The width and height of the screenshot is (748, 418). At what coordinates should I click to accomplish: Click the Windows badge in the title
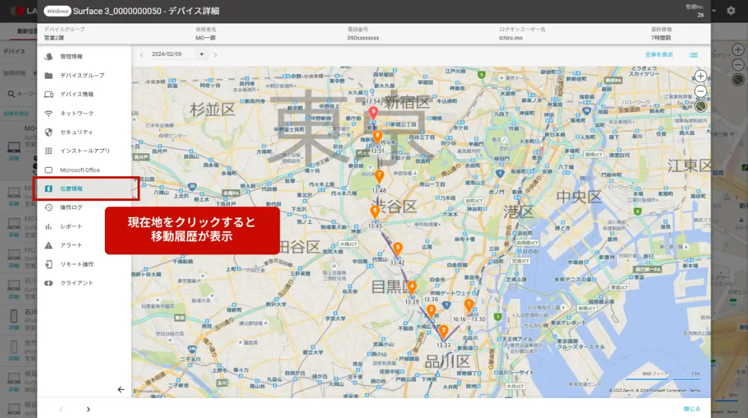[x=57, y=11]
